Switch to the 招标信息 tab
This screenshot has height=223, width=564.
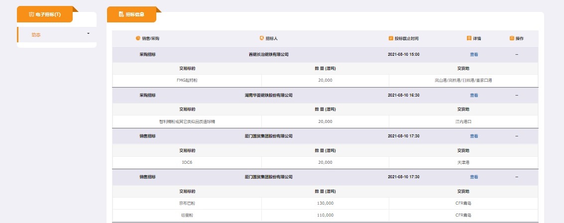click(x=131, y=14)
